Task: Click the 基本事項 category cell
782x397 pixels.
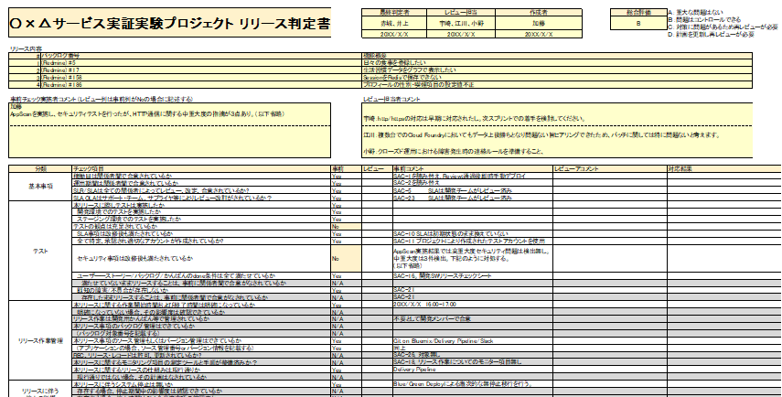Action: tap(40, 187)
